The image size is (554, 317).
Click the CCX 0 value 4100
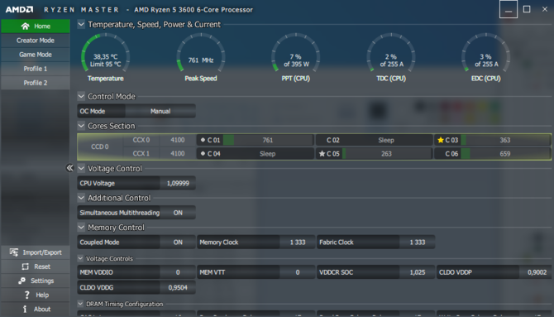pos(178,140)
